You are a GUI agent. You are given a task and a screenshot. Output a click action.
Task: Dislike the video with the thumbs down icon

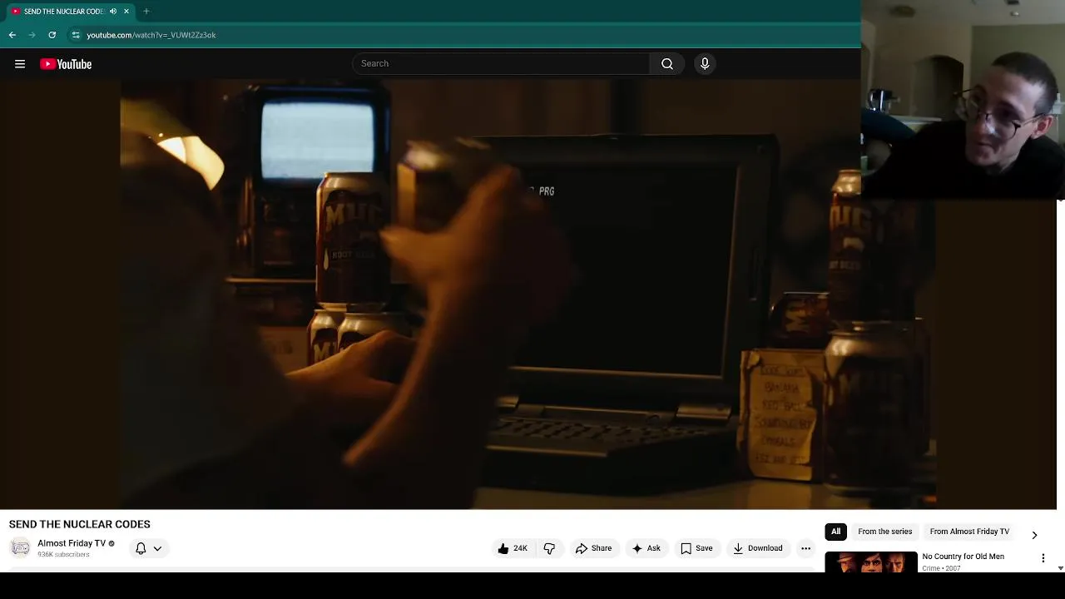click(549, 548)
